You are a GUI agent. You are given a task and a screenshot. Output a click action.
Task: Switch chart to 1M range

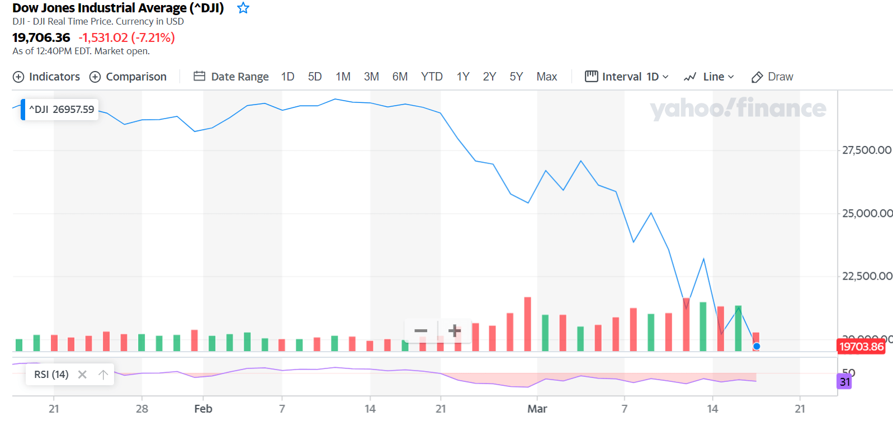click(343, 77)
